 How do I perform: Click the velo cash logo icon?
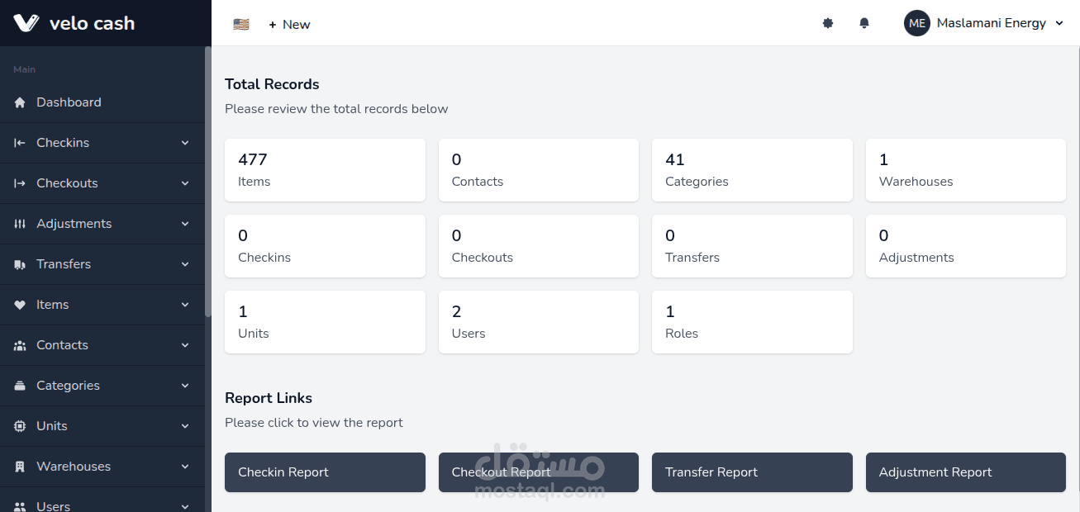(26, 23)
